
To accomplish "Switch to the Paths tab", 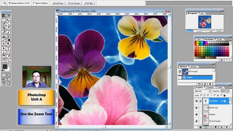I will tap(220, 87).
